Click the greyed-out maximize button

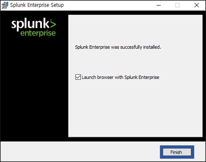pyautogui.click(x=177, y=5)
